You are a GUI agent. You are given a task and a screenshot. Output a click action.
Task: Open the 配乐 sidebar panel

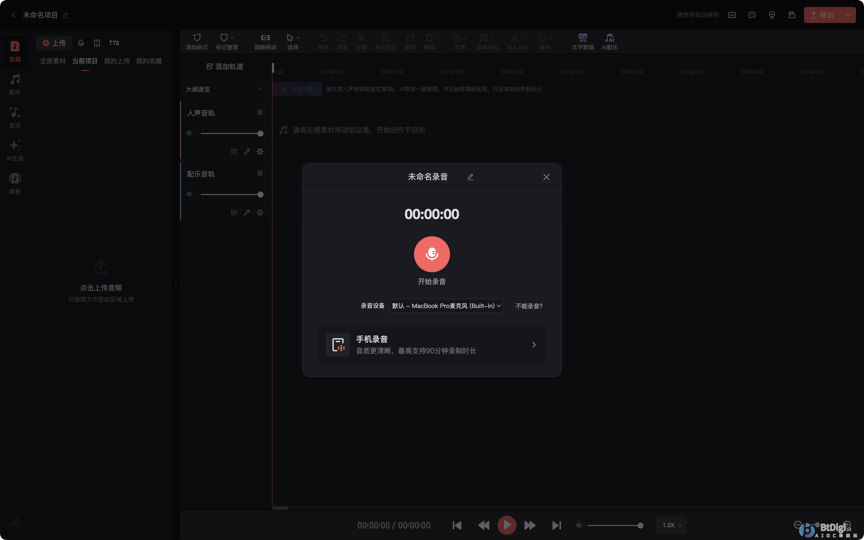(15, 85)
